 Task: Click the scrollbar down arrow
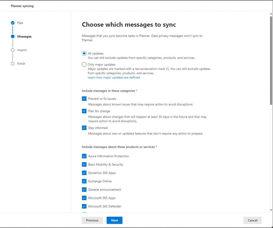[x=271, y=210]
